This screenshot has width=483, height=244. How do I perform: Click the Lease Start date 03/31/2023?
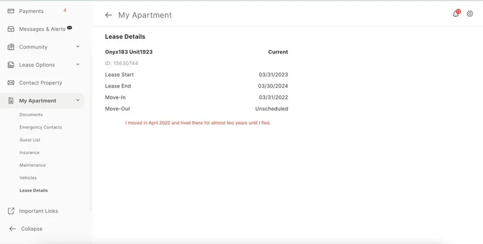(273, 75)
